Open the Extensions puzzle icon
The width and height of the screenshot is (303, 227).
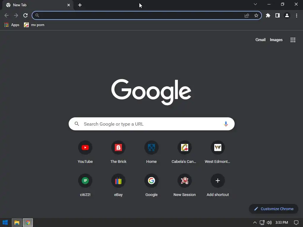coord(268,15)
